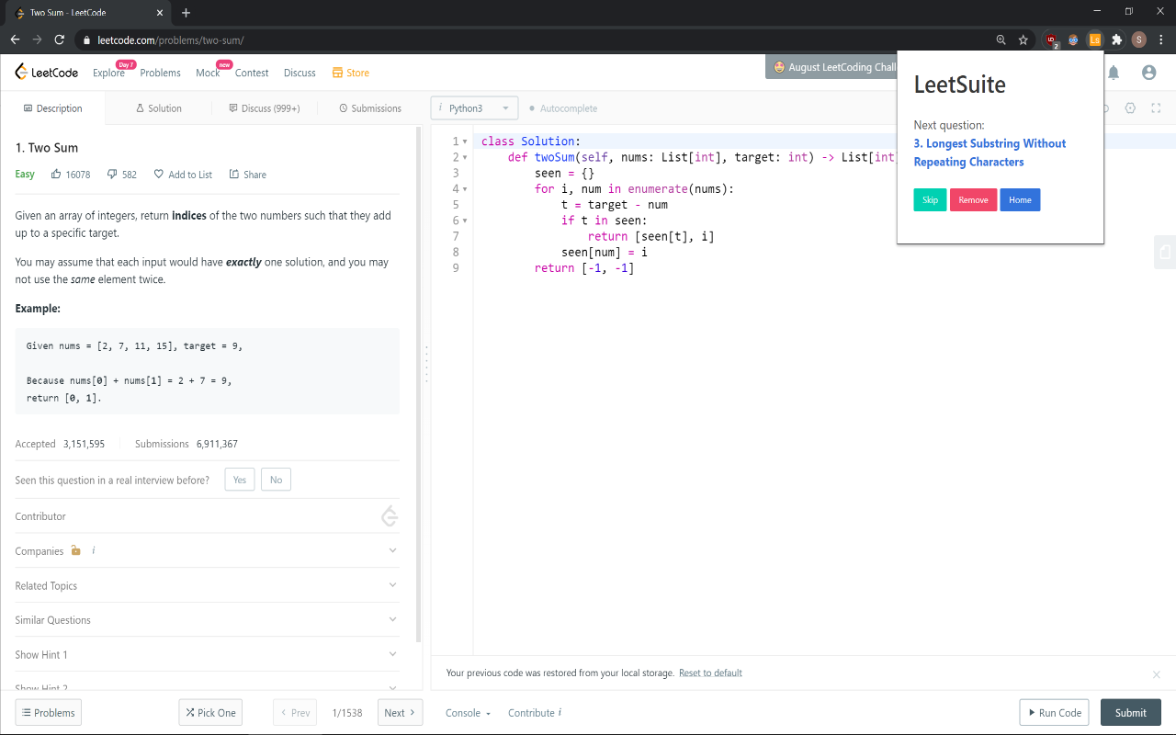Click Home in LeetSuite popup
The height and width of the screenshot is (735, 1176).
pyautogui.click(x=1020, y=199)
